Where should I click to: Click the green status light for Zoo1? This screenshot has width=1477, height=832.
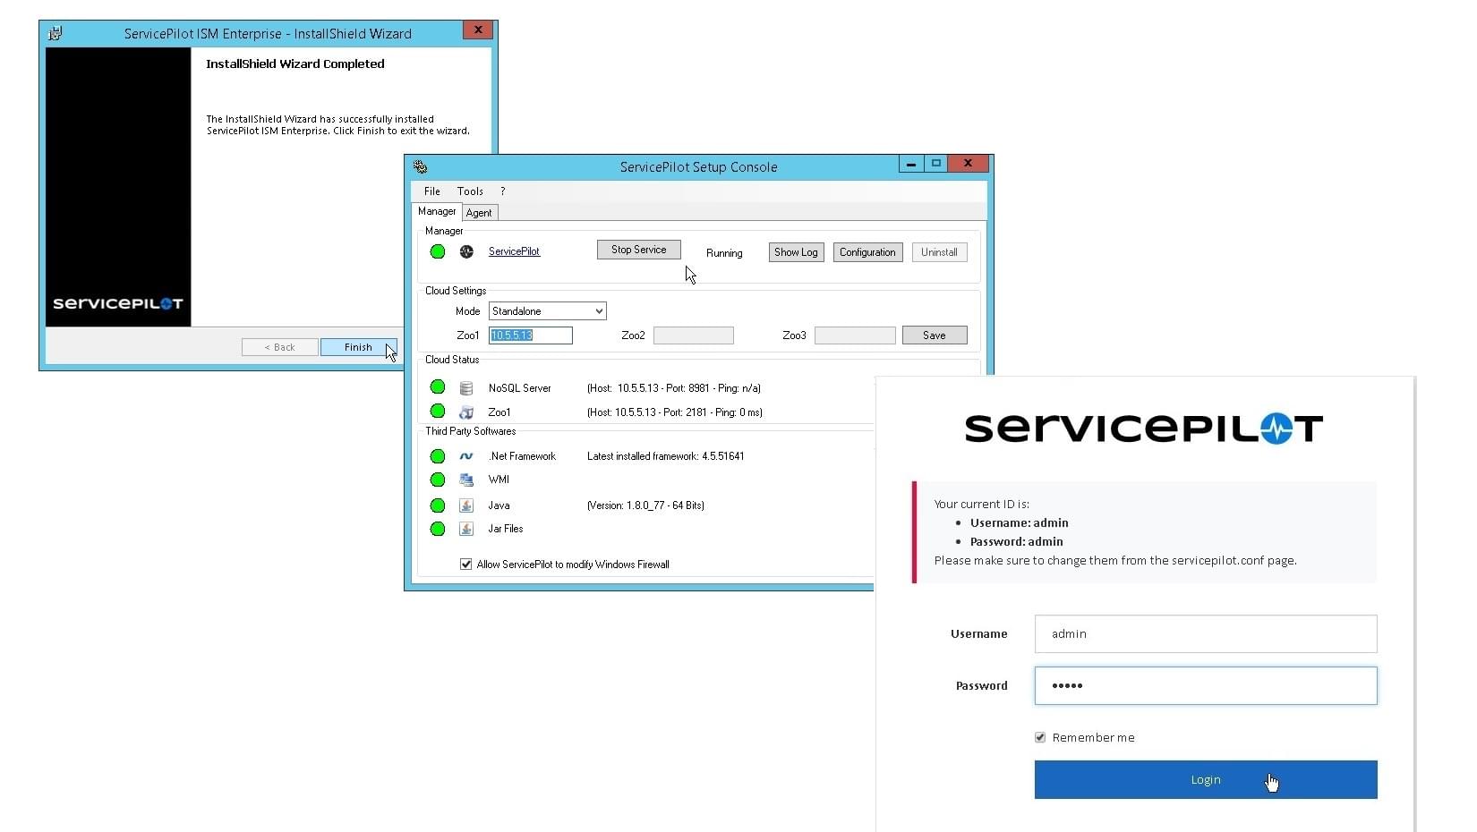[x=438, y=411]
